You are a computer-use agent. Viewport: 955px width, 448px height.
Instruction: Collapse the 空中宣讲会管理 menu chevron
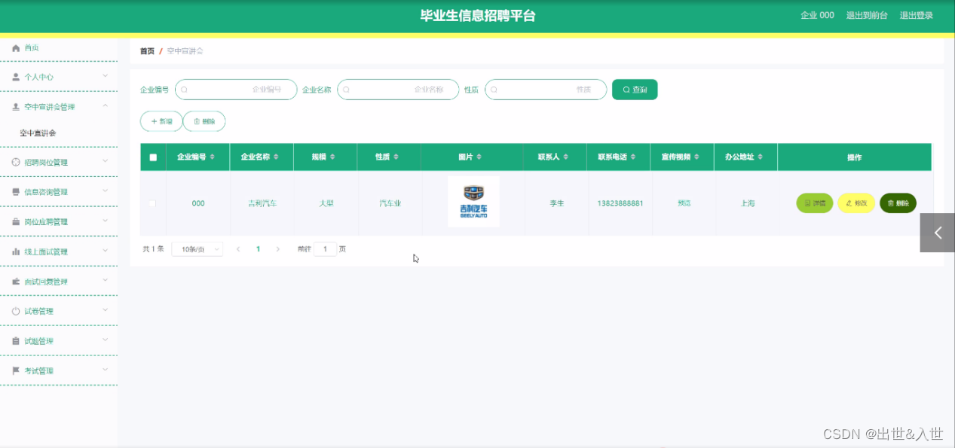pos(106,106)
